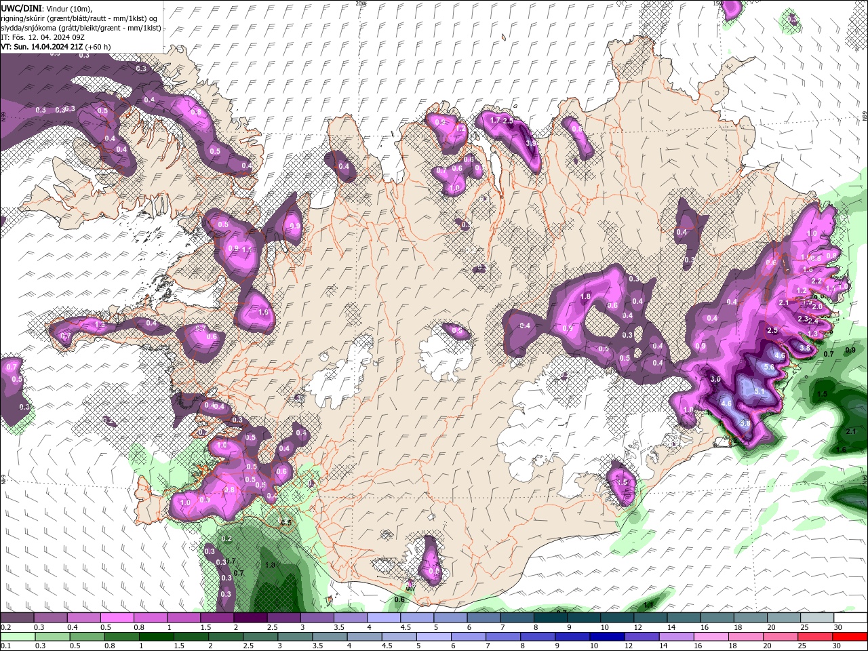This screenshot has height=651, width=868.
Task: Click the 0.1 label under the rain legend row
Action: (x=6, y=646)
